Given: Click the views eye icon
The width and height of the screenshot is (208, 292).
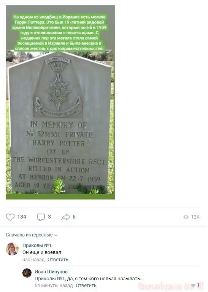Looking at the screenshot, I should coord(186,217).
